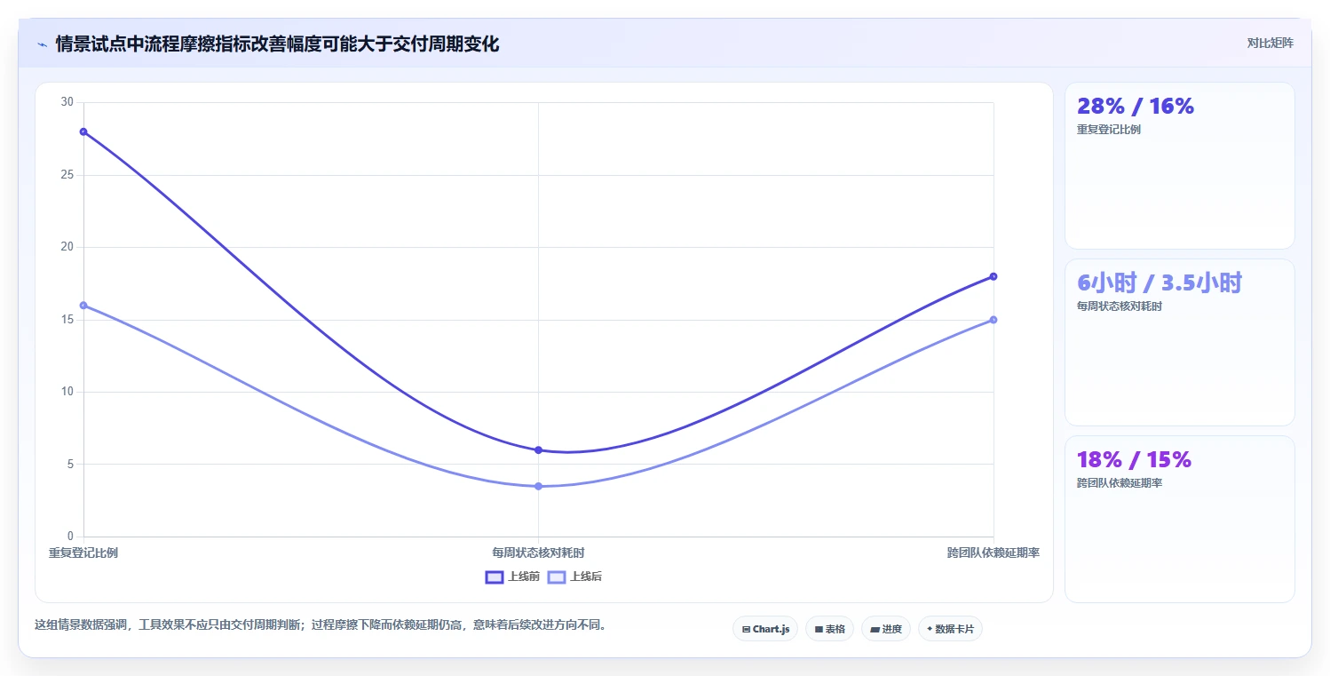Click y-axis tick label 10
Screen dimensions: 1330x676
click(x=67, y=392)
